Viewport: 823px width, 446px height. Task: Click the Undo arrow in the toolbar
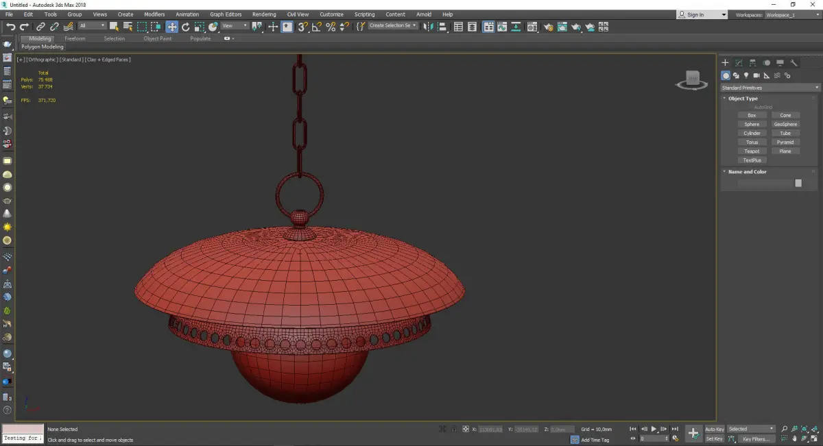point(10,27)
